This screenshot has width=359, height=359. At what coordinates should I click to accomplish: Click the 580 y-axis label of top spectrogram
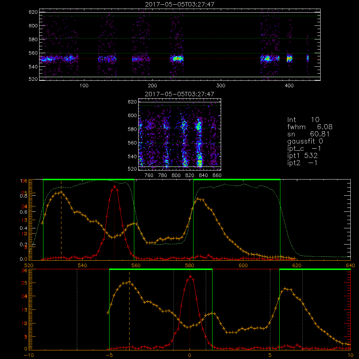[x=33, y=39]
